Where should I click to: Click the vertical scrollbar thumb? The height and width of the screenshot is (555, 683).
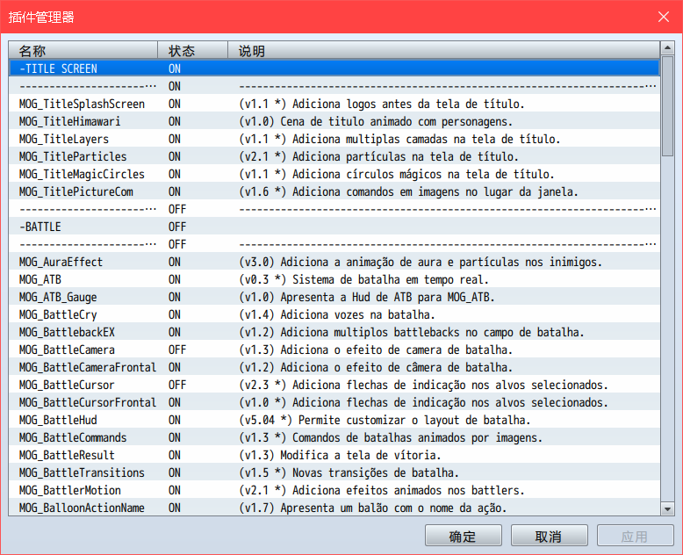tap(667, 105)
